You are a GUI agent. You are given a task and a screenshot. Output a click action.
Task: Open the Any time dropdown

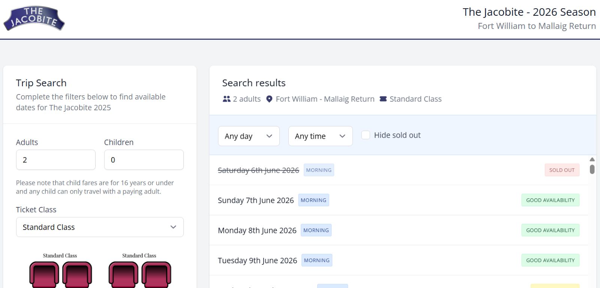[x=320, y=136]
